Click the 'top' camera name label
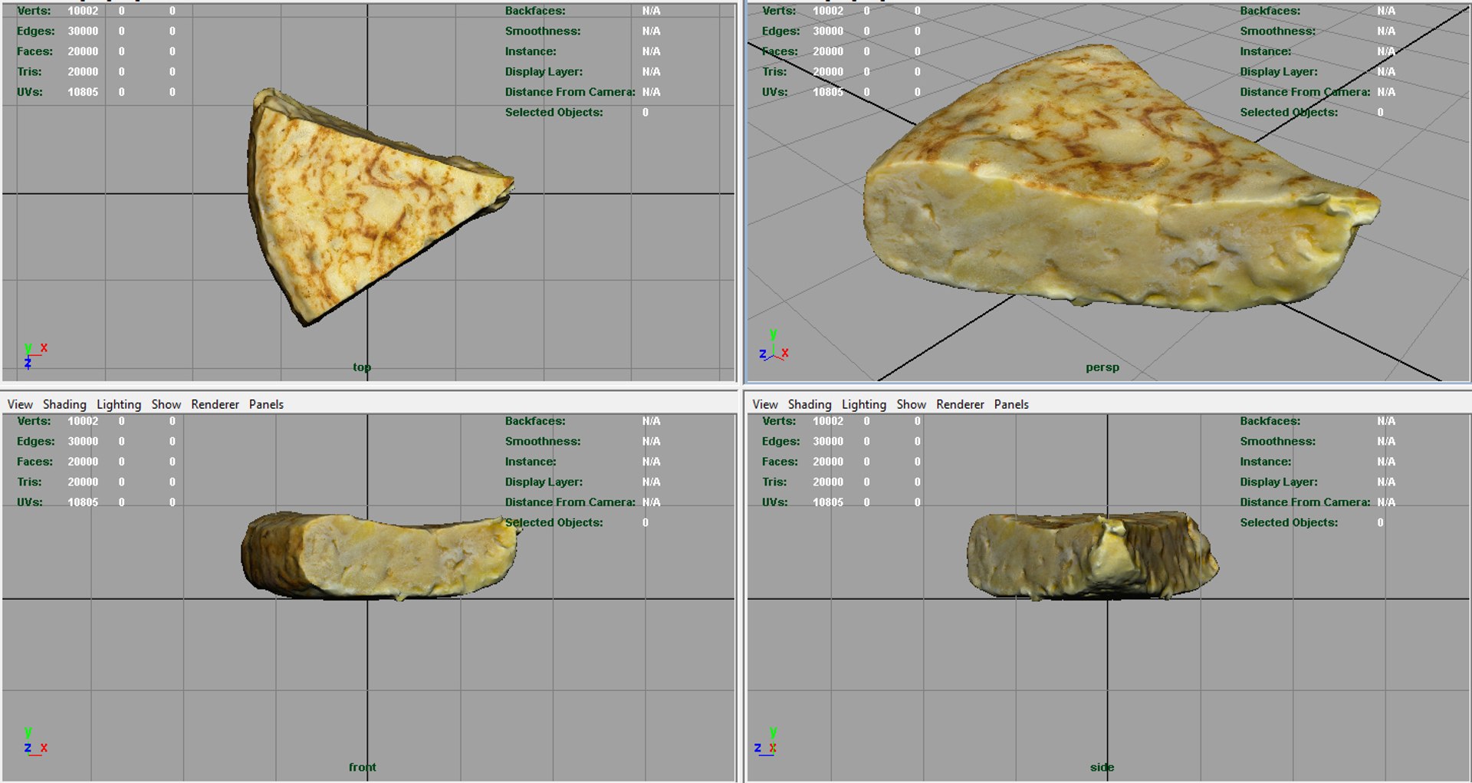 pyautogui.click(x=362, y=367)
